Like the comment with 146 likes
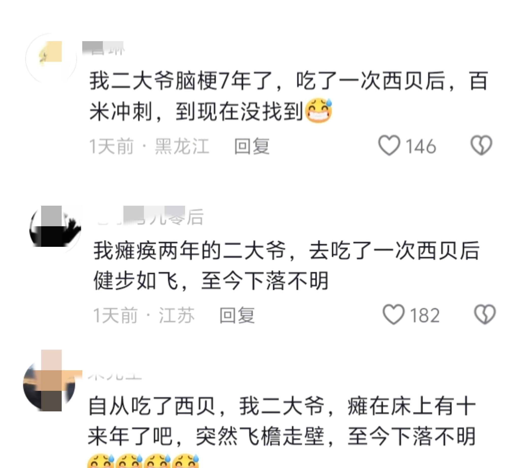This screenshot has height=468, width=520. pos(389,146)
